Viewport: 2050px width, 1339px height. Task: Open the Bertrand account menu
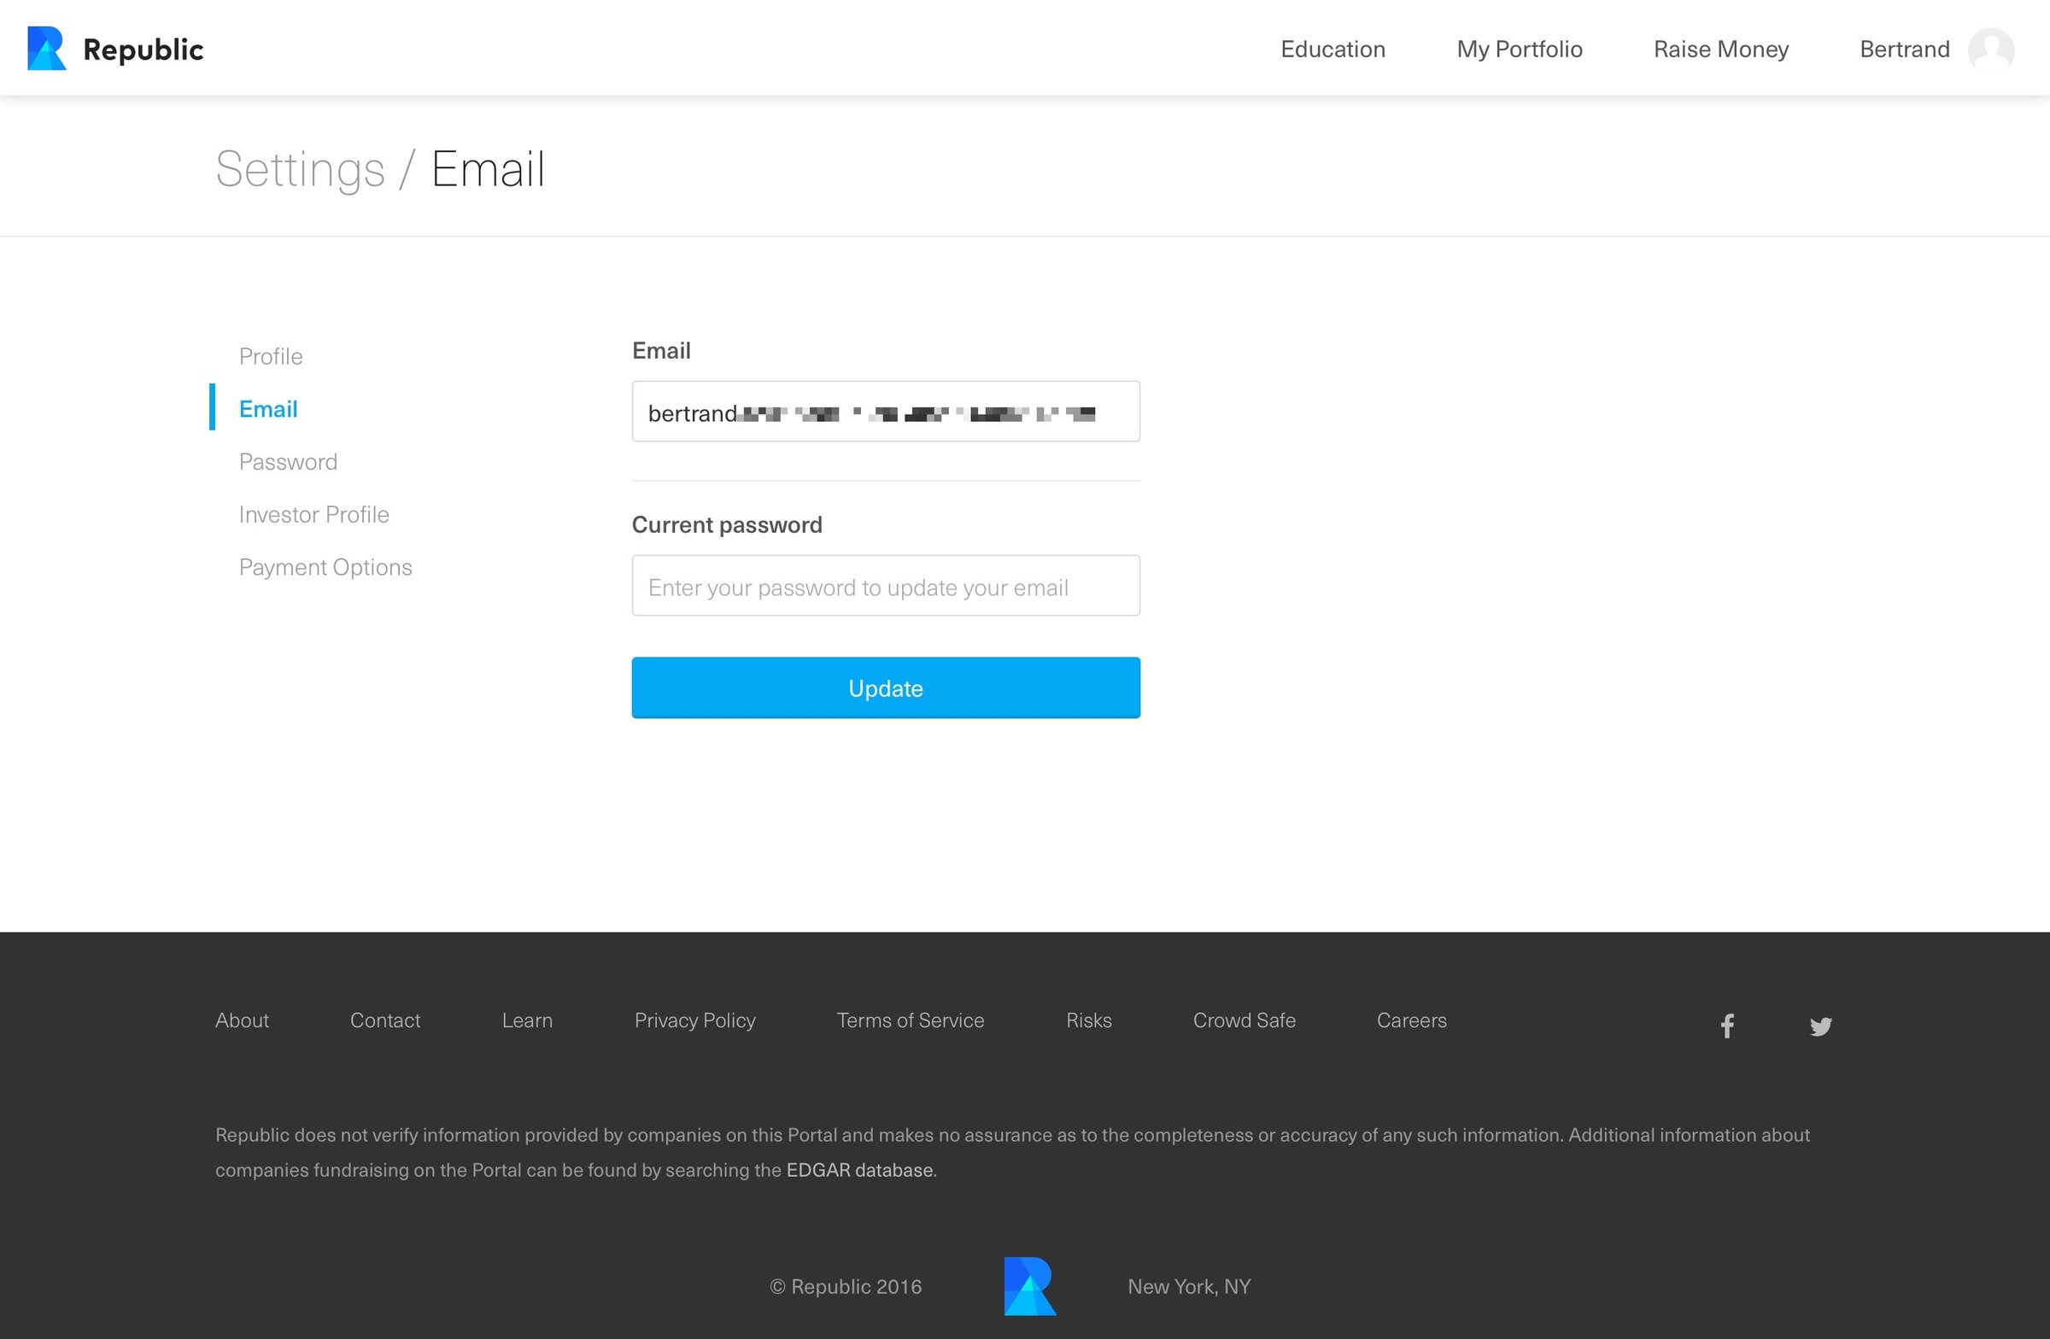point(1905,49)
